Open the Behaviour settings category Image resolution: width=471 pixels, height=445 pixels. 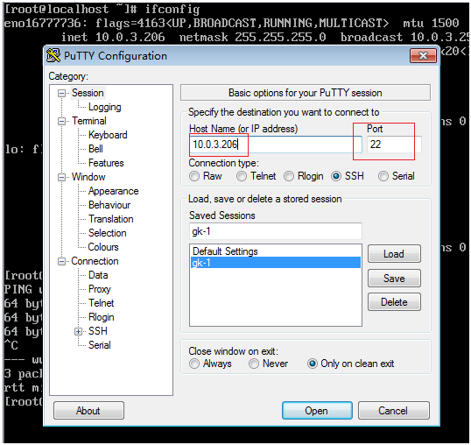[109, 205]
